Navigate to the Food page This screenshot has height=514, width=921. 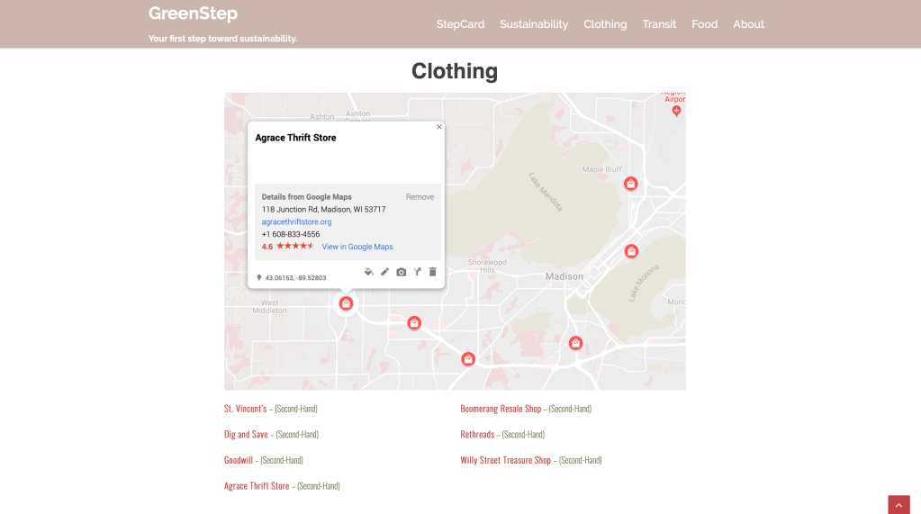704,24
